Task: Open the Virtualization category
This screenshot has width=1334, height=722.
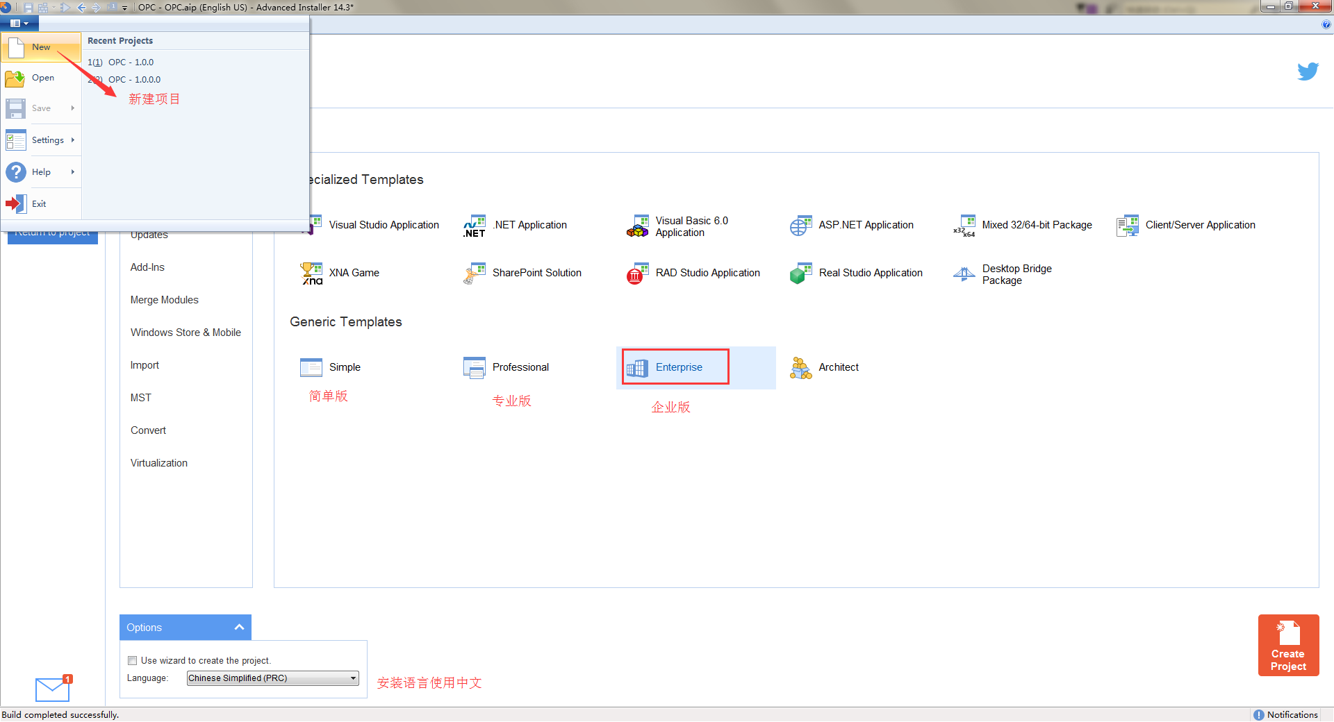Action: [159, 463]
